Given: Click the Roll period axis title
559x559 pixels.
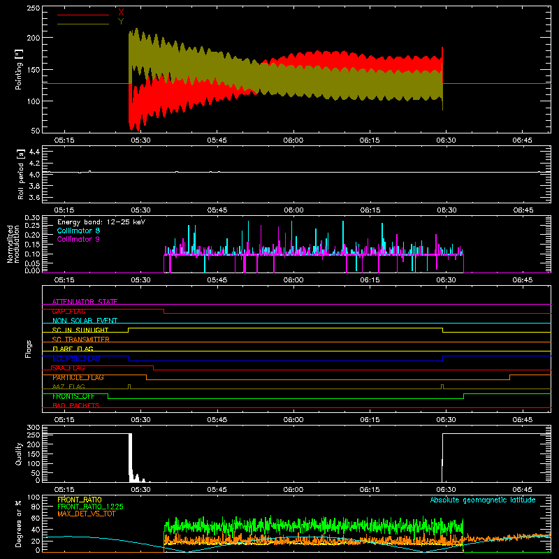Looking at the screenshot, I should pyautogui.click(x=21, y=174).
